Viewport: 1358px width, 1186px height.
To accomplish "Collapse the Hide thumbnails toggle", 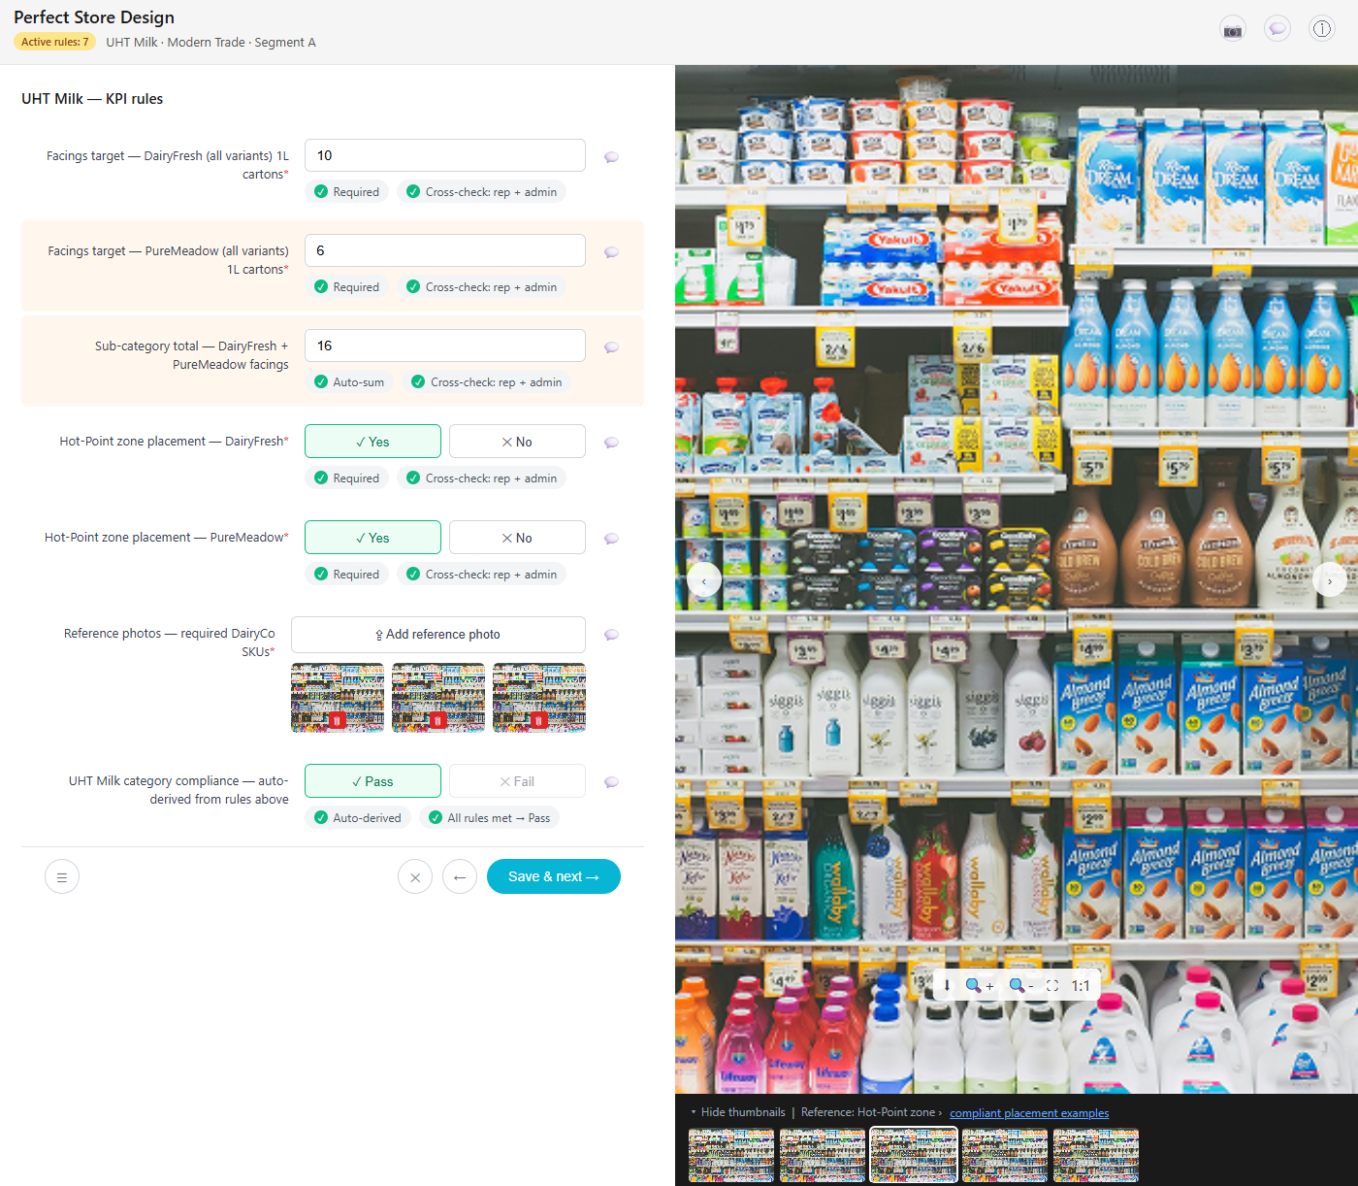I will (738, 1112).
